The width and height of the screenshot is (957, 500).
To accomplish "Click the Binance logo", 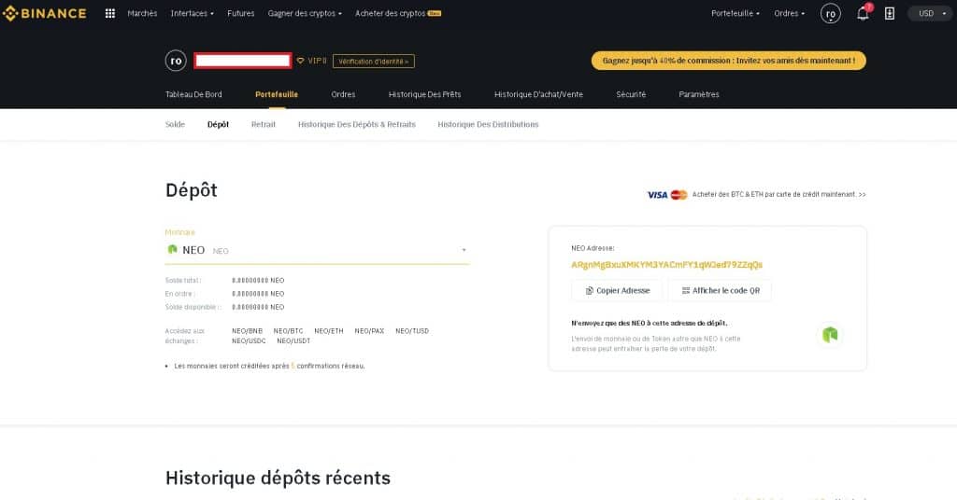I will tap(45, 13).
